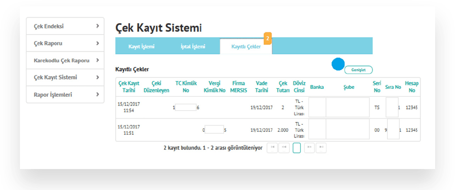Expand chevron next to Çek Raporu
Image resolution: width=455 pixels, height=190 pixels.
98,43
